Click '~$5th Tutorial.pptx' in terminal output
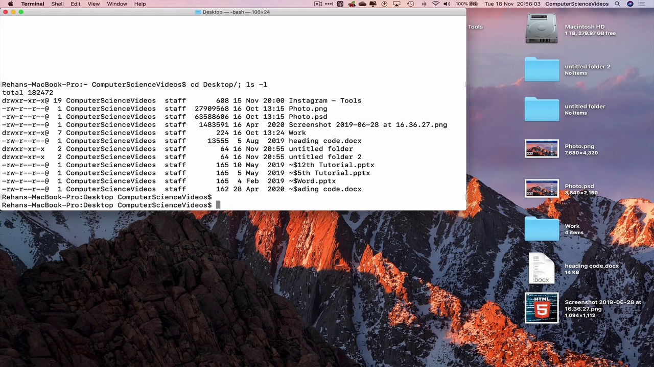Screen dimensions: 654x367 coord(330,173)
